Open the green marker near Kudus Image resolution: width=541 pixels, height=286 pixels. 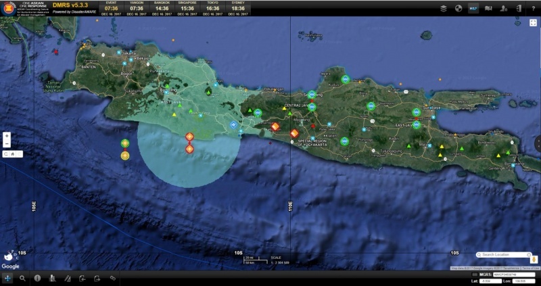point(346,79)
